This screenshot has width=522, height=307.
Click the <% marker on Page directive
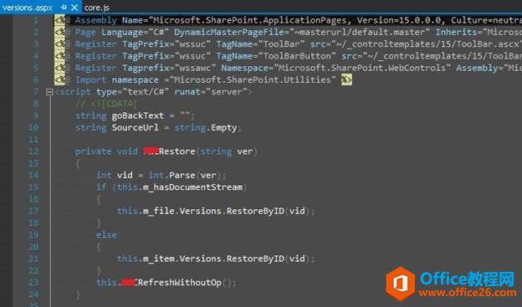60,32
